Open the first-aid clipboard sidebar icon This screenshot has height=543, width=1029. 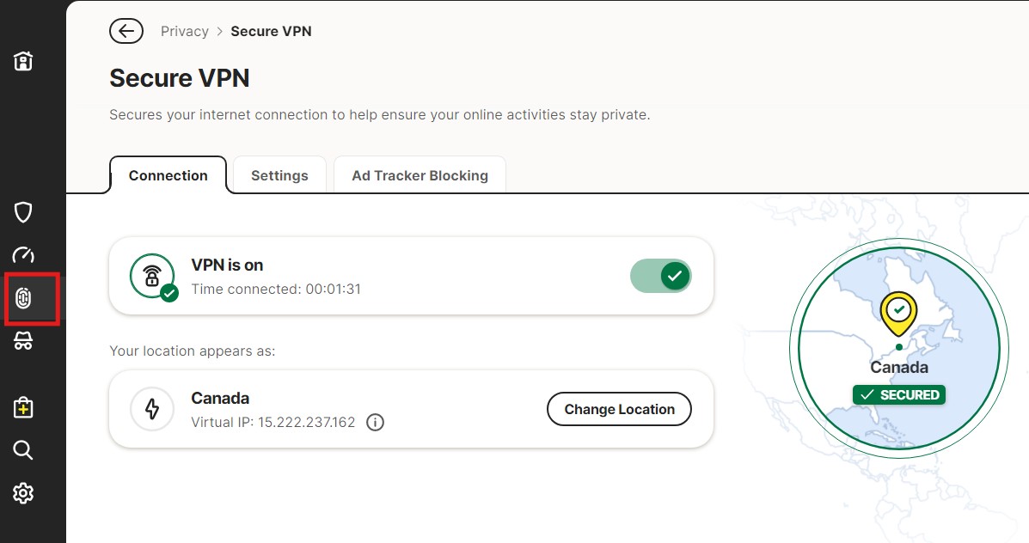(23, 407)
